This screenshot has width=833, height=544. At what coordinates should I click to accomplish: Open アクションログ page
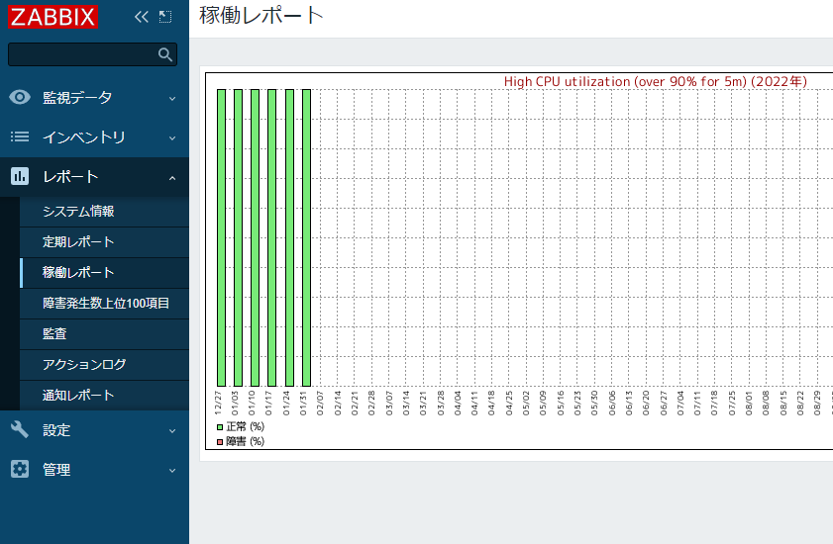coord(84,365)
